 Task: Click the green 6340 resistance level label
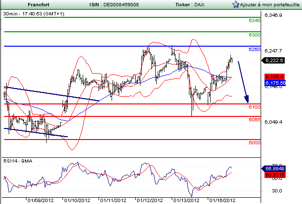point(254,20)
